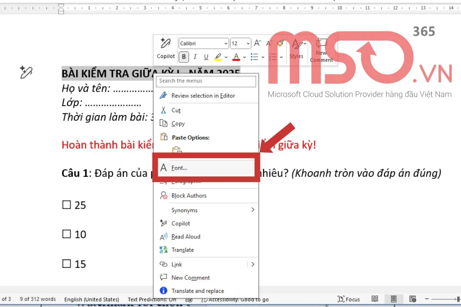Adjust the zoom slider in the status bar
The width and height of the screenshot is (461, 307).
(x=446, y=299)
